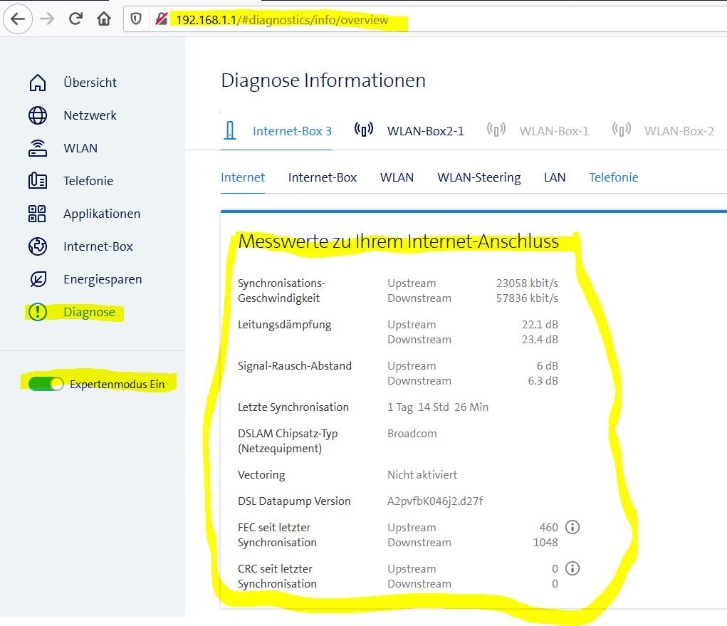Click the Übersicht home icon in sidebar
The height and width of the screenshot is (626, 727).
tap(37, 83)
